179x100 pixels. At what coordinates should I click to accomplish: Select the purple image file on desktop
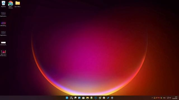coord(3,24)
